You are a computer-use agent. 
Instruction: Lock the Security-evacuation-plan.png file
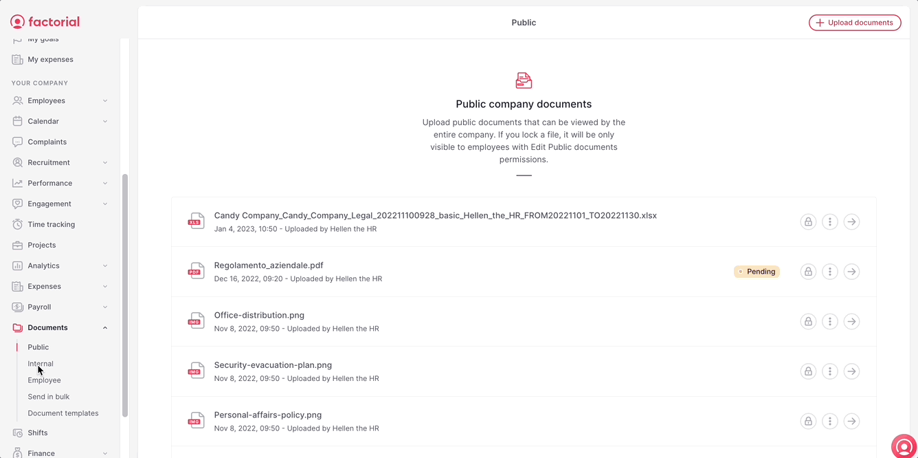coord(807,371)
